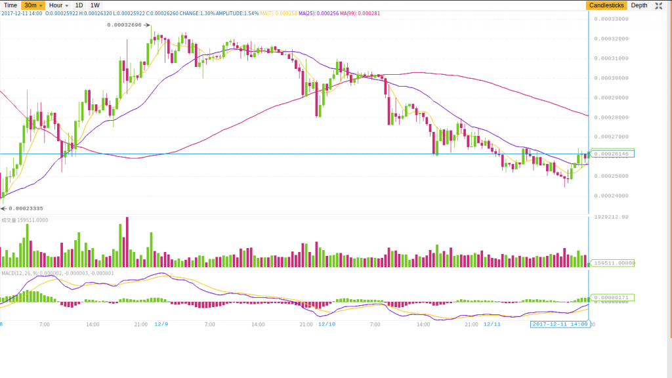Screen dimensions: 672x378
Task: Click the 0.00033000 price axis label
Action: coord(611,19)
